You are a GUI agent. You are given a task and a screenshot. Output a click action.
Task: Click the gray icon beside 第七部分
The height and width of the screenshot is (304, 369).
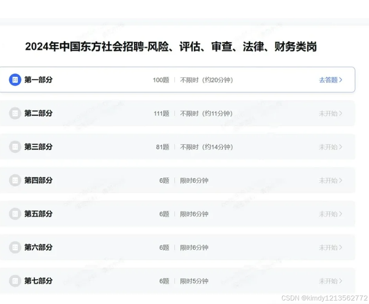(x=15, y=281)
